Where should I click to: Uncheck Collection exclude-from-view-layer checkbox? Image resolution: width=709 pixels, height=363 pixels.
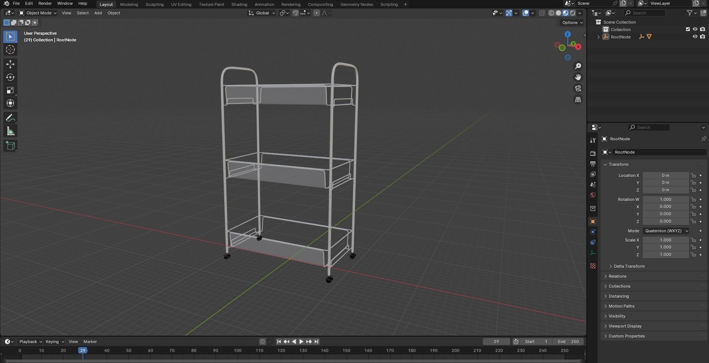coord(688,29)
